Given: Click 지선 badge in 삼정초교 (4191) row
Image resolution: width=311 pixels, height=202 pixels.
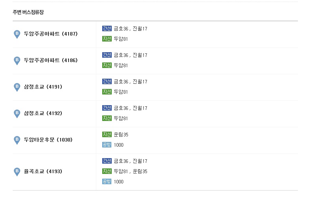Looking at the screenshot, I should pyautogui.click(x=107, y=92).
